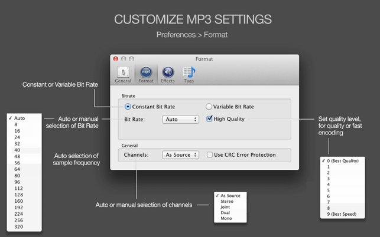Open the Effects speaker icon
The width and height of the screenshot is (380, 237).
[x=168, y=74]
